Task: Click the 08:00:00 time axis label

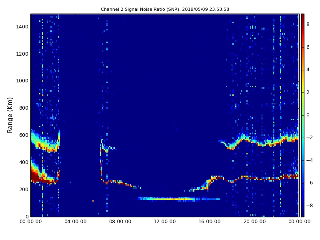Action: tap(120, 222)
